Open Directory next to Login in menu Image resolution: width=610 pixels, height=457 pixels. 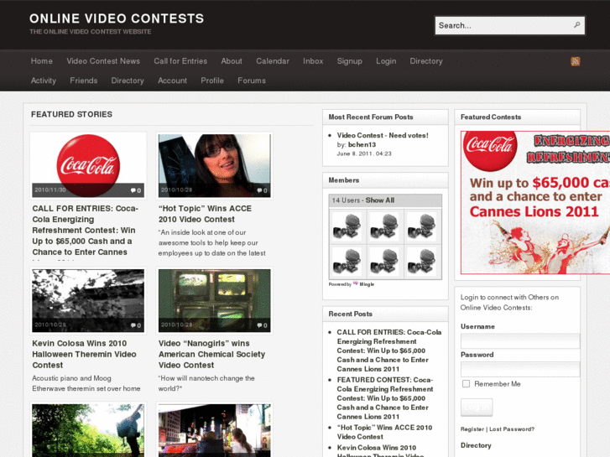point(426,61)
